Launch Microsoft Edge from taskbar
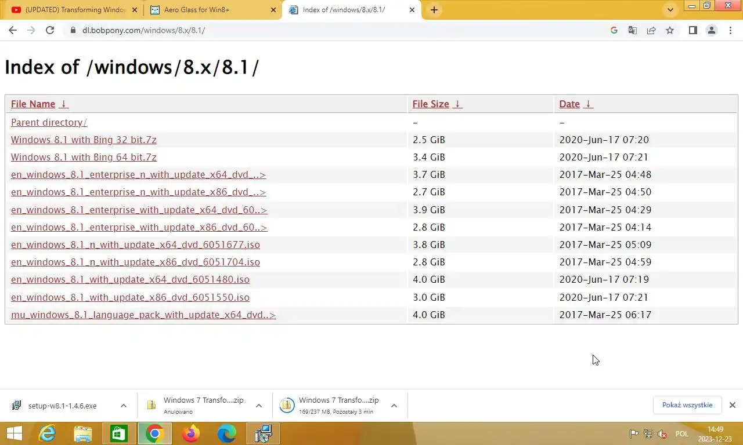 [x=226, y=433]
